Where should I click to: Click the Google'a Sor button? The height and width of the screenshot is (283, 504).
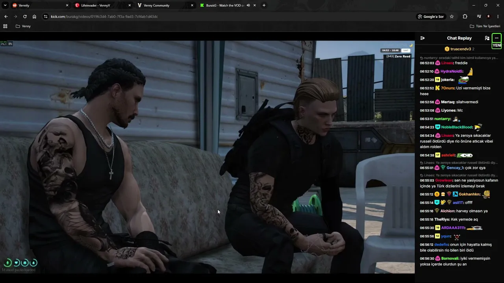[431, 17]
